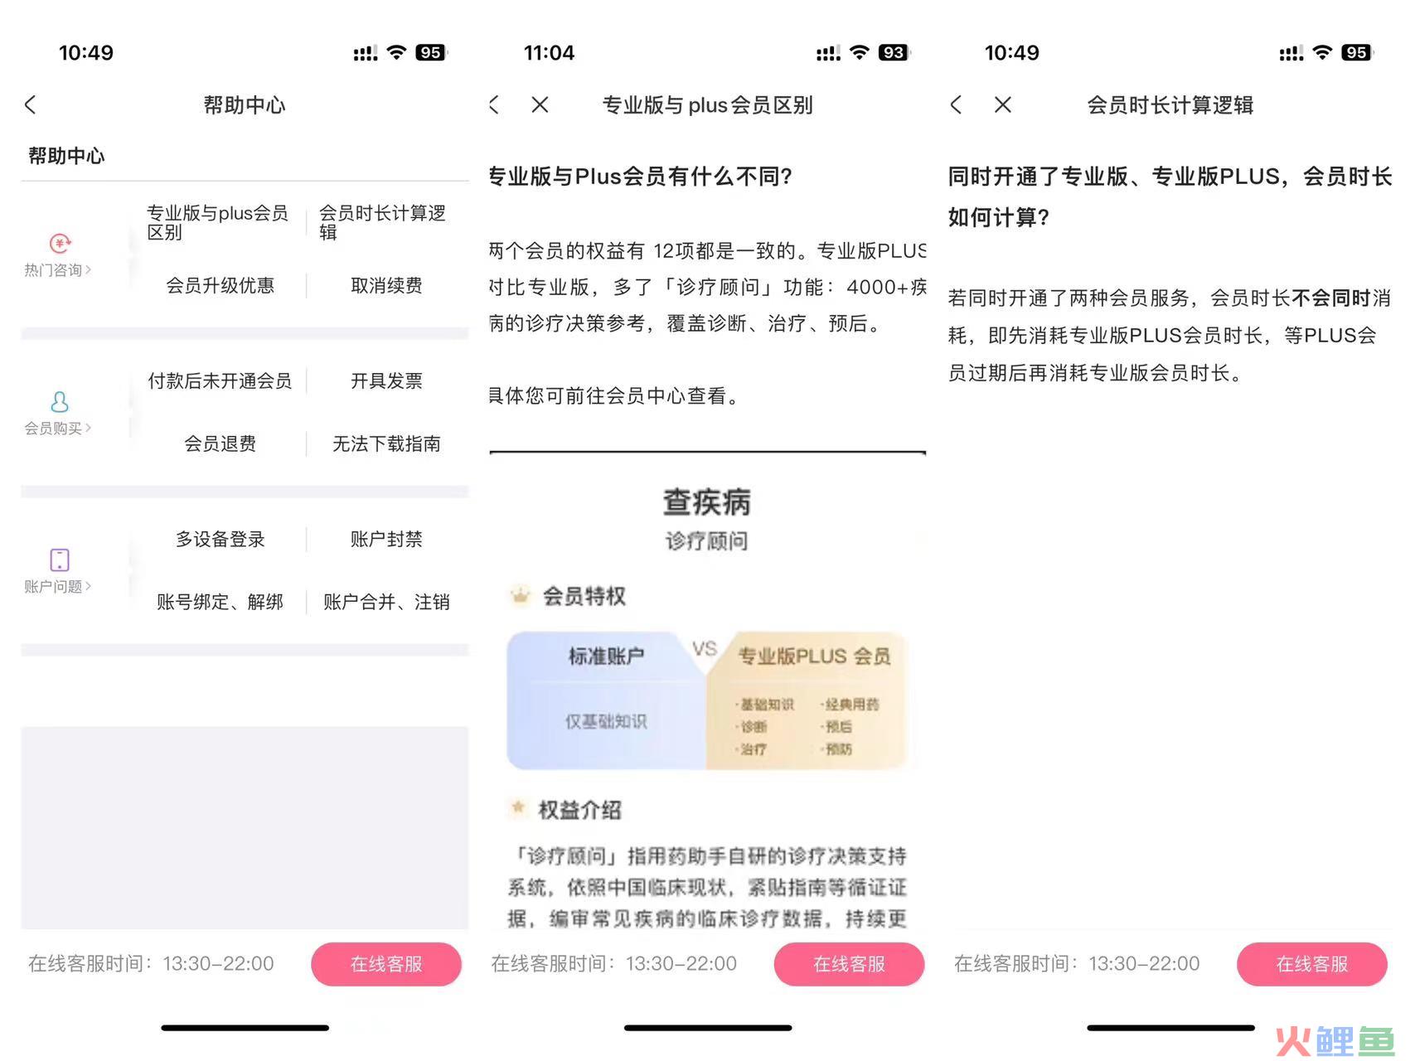
Task: Tap the 标准账户 VS 专业版PLUS comparison image
Action: (707, 700)
